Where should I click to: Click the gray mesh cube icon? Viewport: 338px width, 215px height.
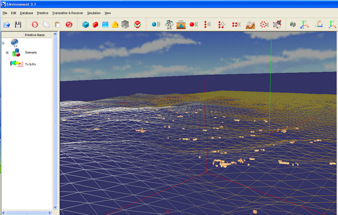[x=125, y=25]
